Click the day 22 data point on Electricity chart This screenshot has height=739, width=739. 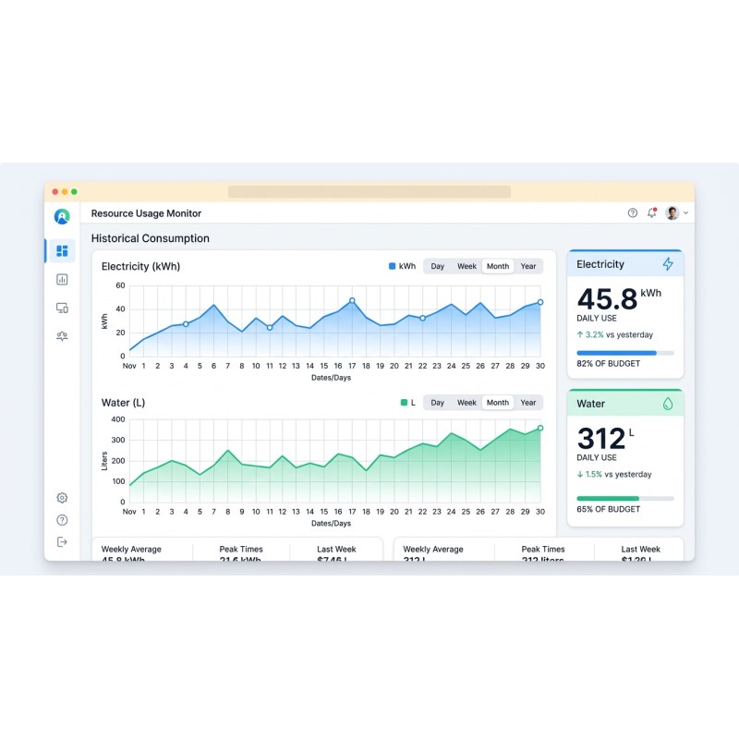[423, 318]
